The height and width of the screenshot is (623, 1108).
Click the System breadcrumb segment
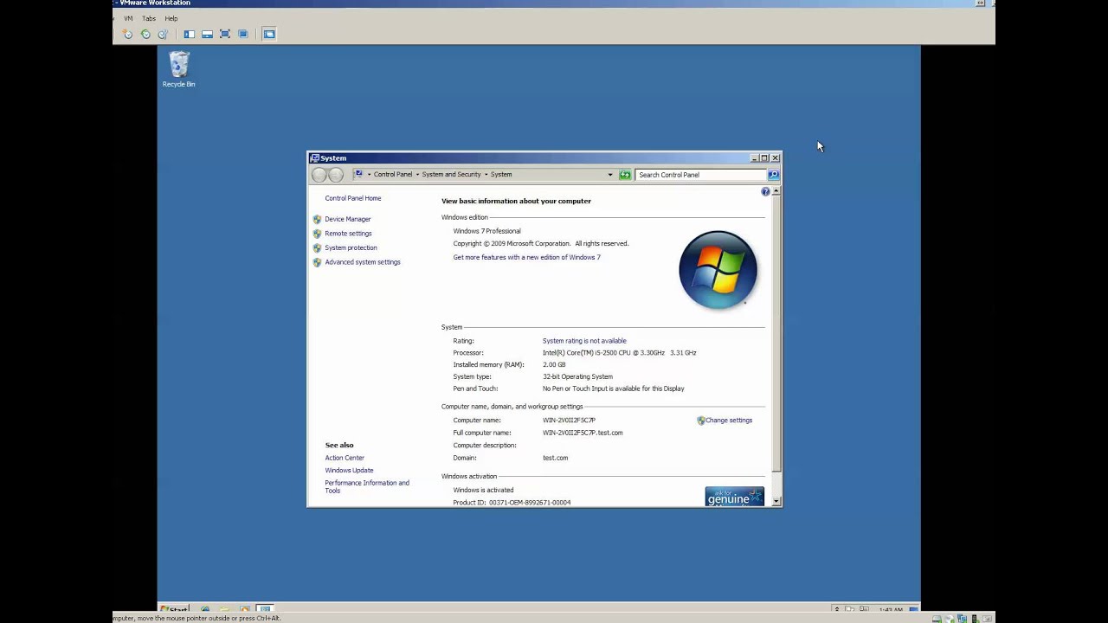501,175
